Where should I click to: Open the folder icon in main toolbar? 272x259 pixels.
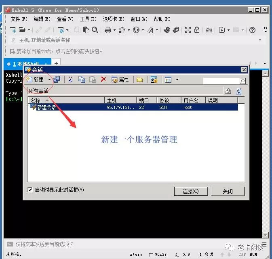[22, 30]
